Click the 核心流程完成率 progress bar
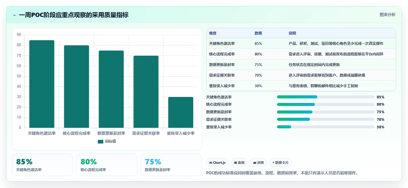Viewport: 408px width, 188px height. click(325, 104)
